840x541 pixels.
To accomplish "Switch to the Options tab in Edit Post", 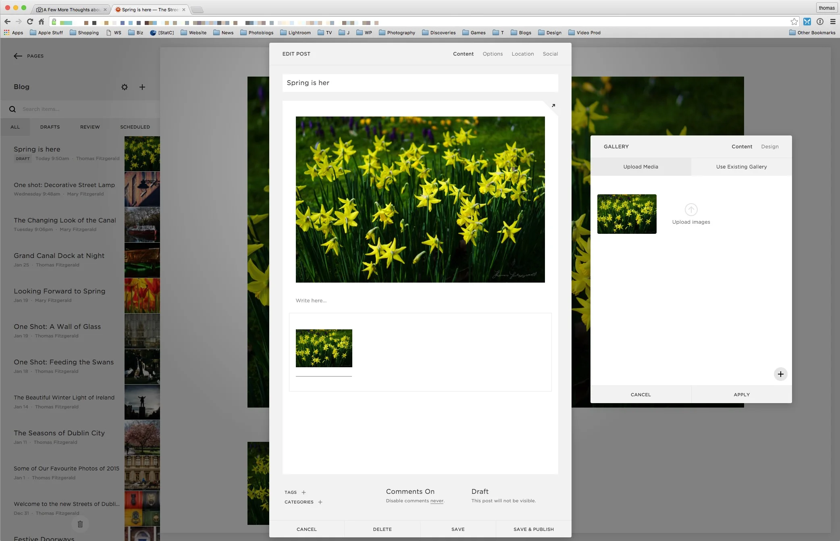I will (492, 54).
